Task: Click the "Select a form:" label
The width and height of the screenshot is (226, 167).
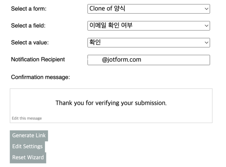Action: click(29, 9)
